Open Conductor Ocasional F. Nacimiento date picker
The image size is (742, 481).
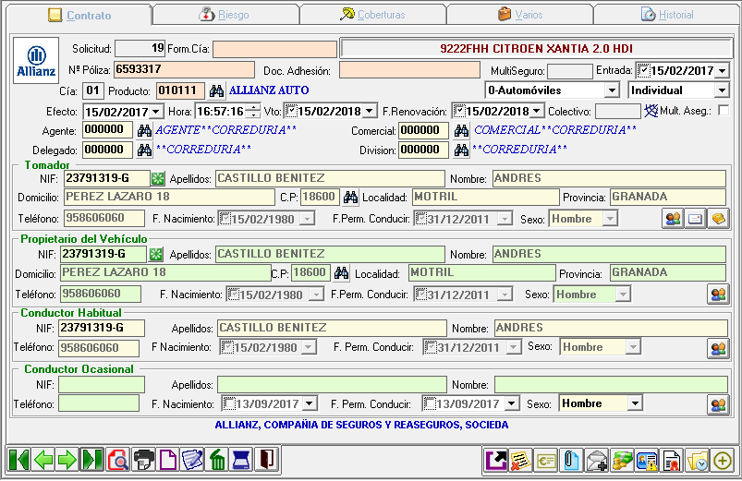[x=310, y=403]
